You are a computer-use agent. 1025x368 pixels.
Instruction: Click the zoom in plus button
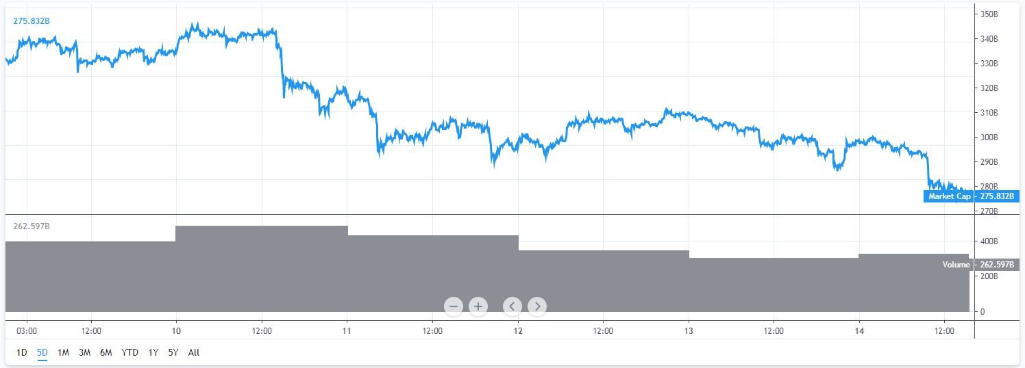[x=478, y=306]
